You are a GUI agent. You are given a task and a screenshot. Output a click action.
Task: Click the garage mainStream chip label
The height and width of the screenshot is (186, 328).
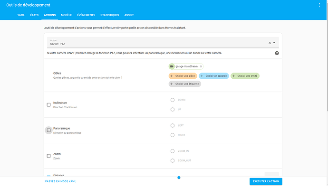click(186, 66)
